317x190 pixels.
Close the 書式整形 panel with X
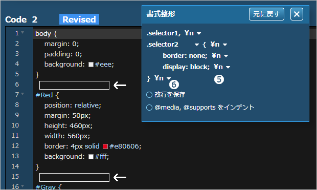[297, 14]
